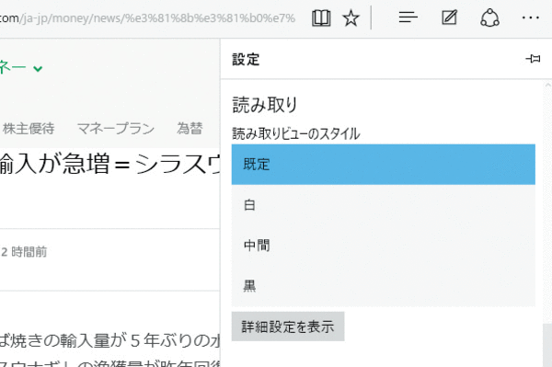The width and height of the screenshot is (552, 367).
Task: Click the address bar URL
Action: click(147, 18)
